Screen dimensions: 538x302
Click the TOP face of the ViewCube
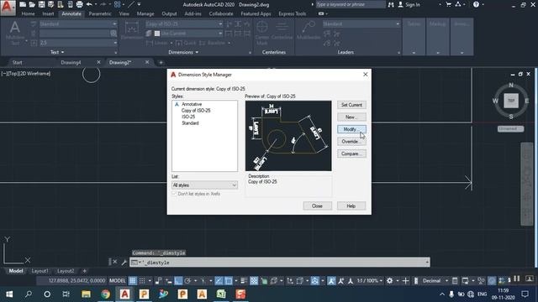511,101
